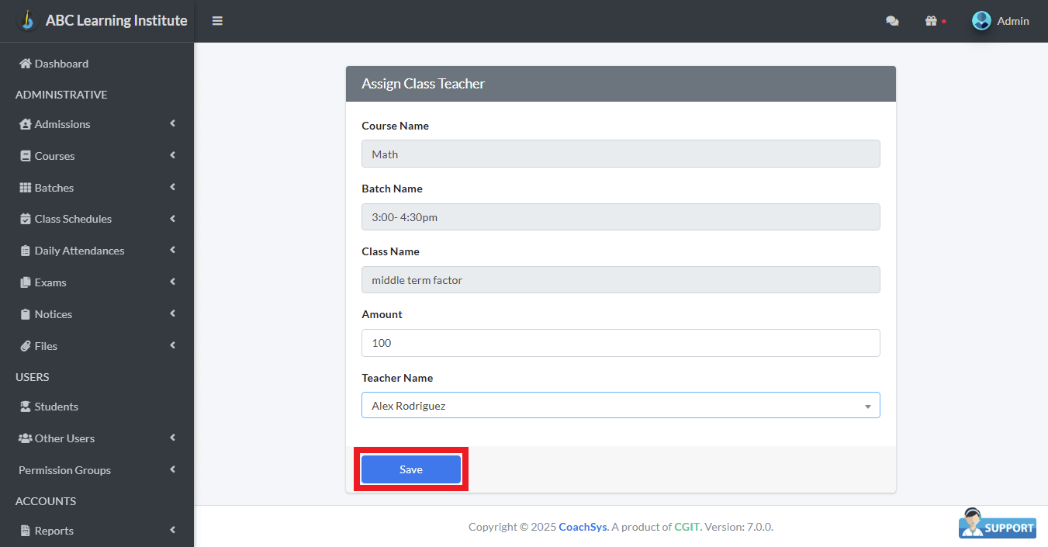Screen dimensions: 1048x547
Task: Expand the Notices submenu chevron
Action: 172,313
